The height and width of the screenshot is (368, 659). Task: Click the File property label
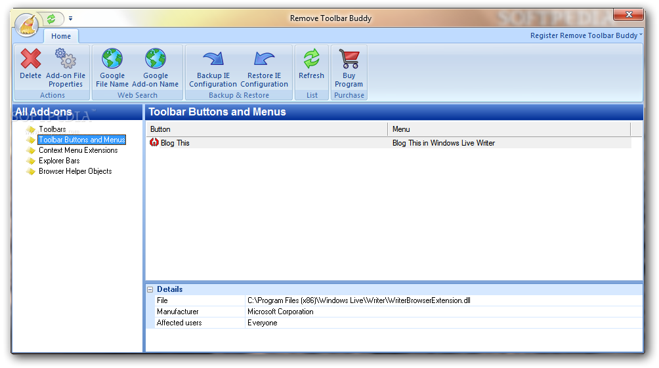coord(162,301)
